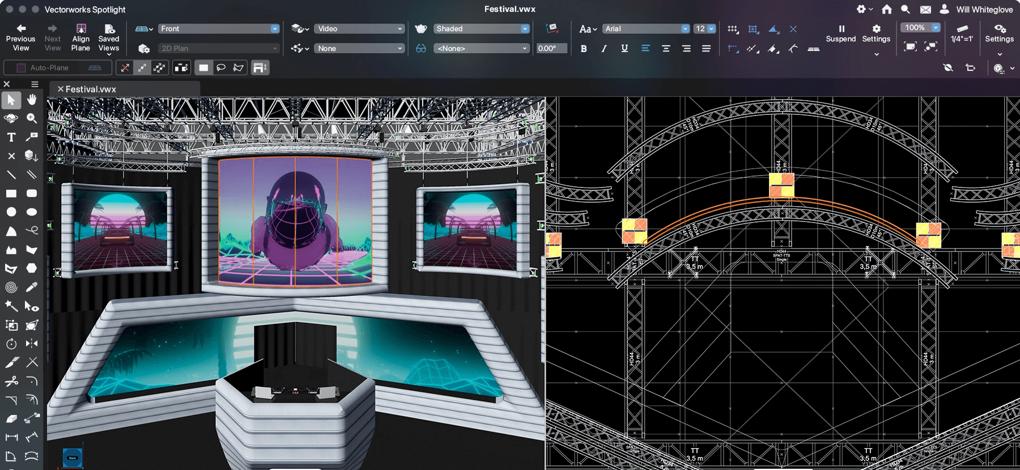
Task: Select the Mirror tool
Action: click(32, 343)
